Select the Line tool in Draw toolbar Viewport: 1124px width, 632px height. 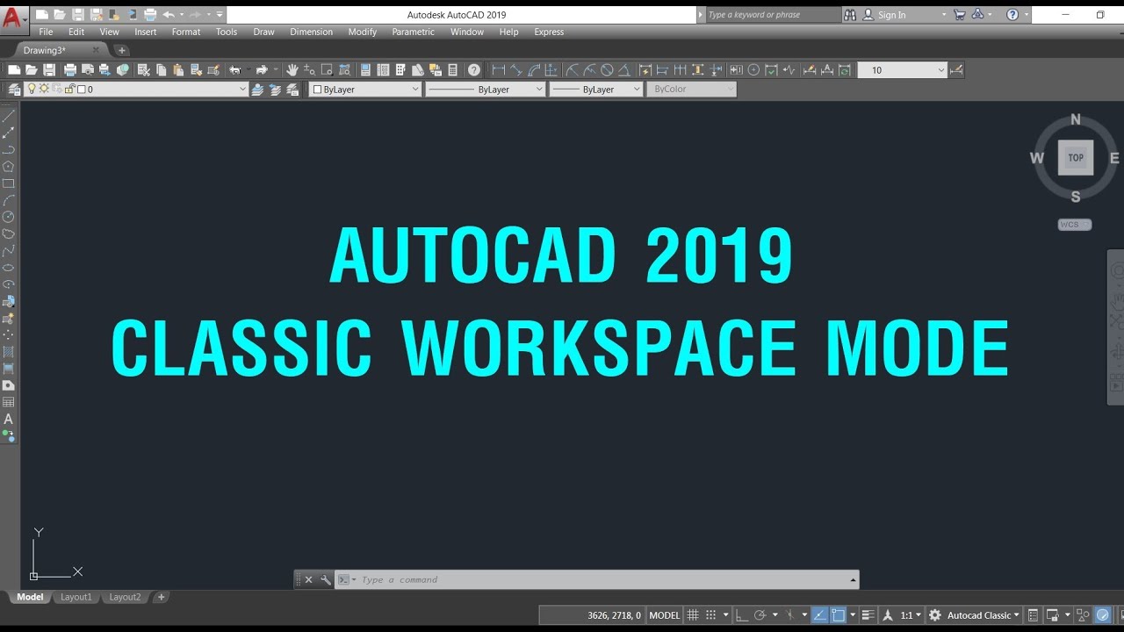9,116
